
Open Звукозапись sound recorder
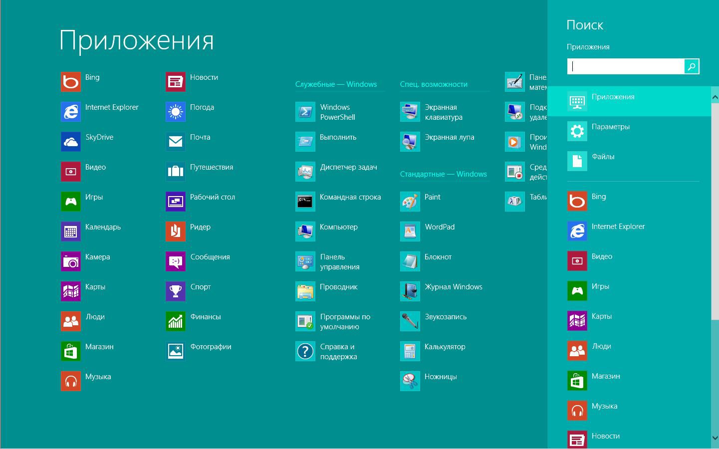pyautogui.click(x=433, y=321)
